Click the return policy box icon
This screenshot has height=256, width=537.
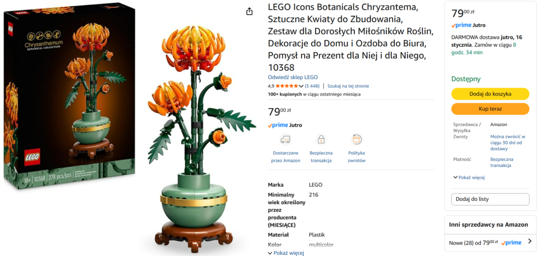coord(357,140)
